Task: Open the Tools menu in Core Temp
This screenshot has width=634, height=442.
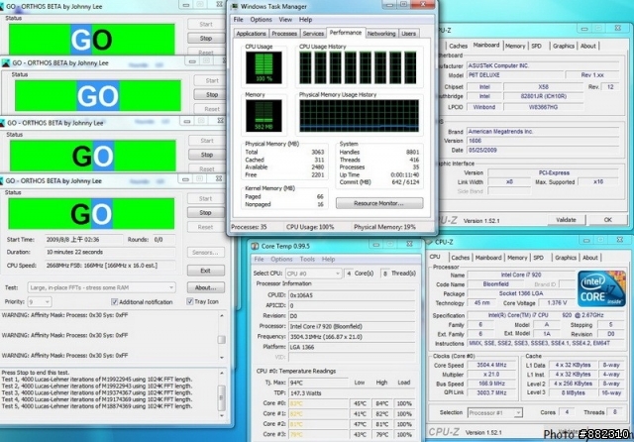Action: tap(307, 260)
